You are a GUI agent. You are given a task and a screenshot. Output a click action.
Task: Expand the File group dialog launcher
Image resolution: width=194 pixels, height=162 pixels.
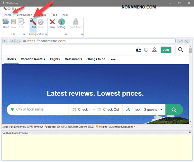[x=24, y=35]
